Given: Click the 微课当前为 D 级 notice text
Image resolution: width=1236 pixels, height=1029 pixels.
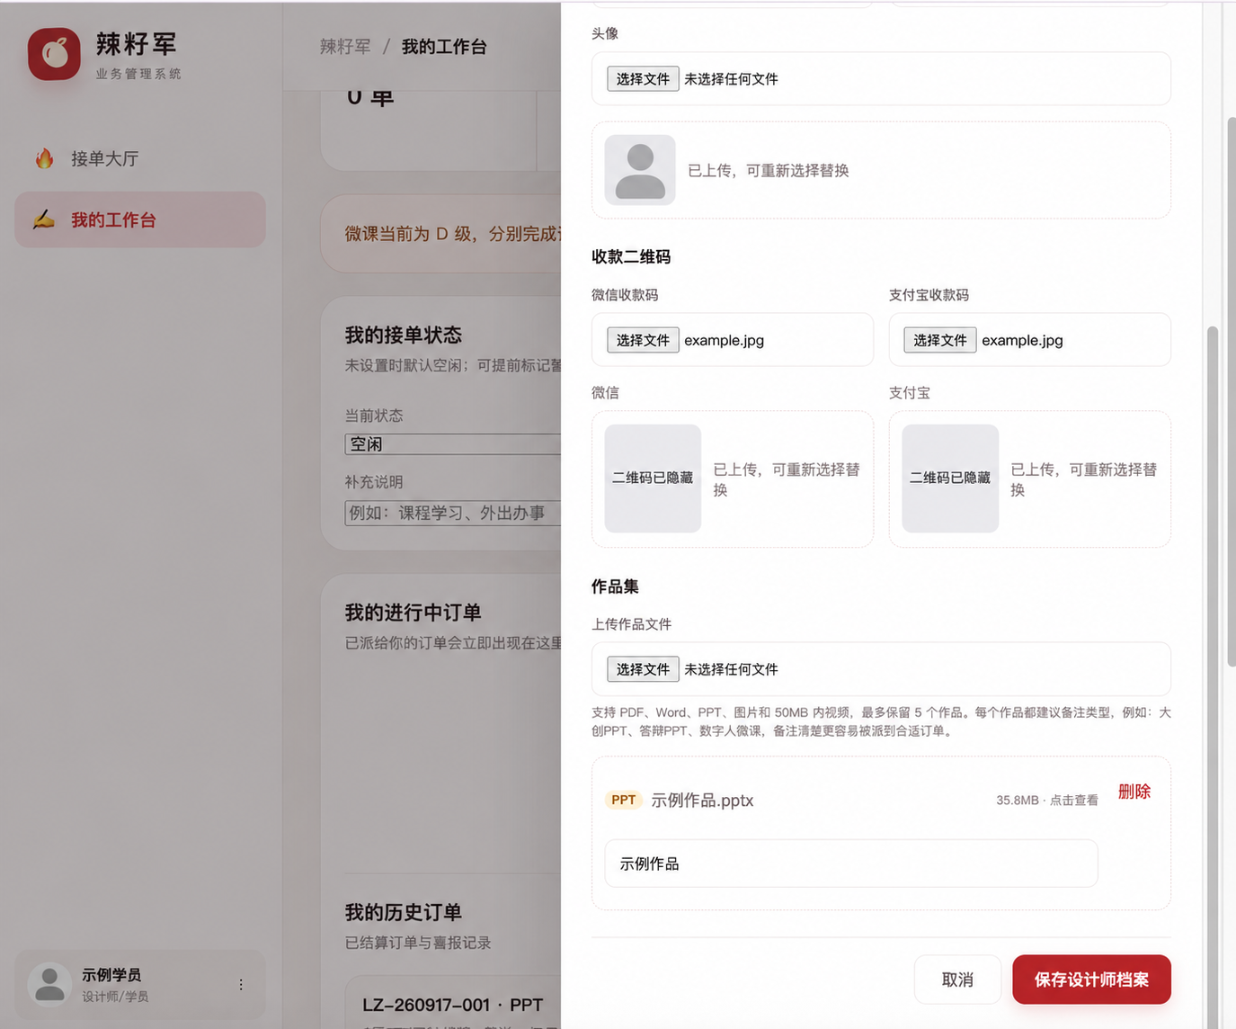Looking at the screenshot, I should click(x=453, y=234).
